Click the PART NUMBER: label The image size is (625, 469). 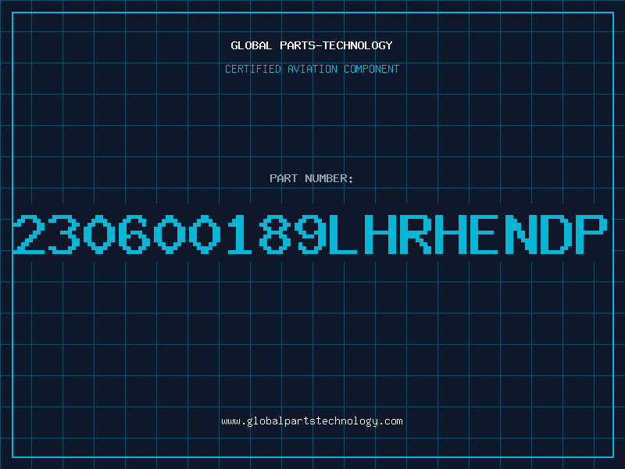(x=312, y=178)
